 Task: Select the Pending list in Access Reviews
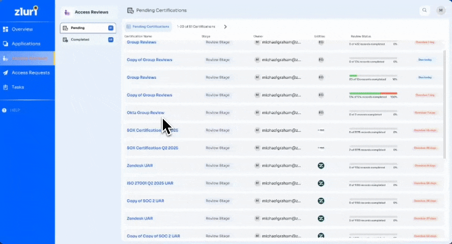pos(88,28)
